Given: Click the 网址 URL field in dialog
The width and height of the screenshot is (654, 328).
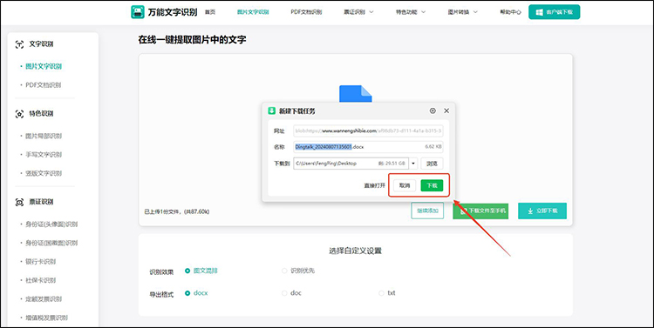Looking at the screenshot, I should 368,131.
